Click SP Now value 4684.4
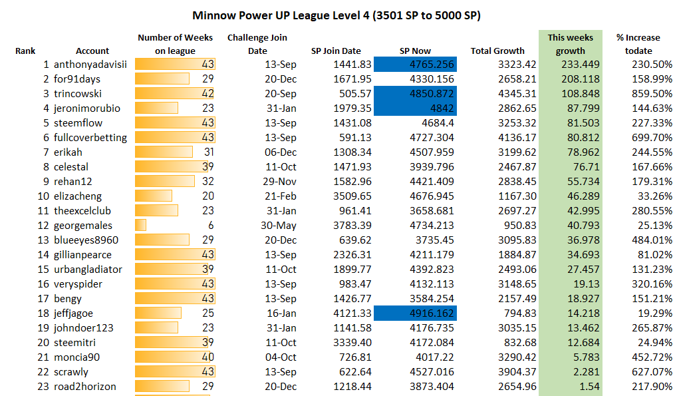This screenshot has width=675, height=396. point(438,123)
